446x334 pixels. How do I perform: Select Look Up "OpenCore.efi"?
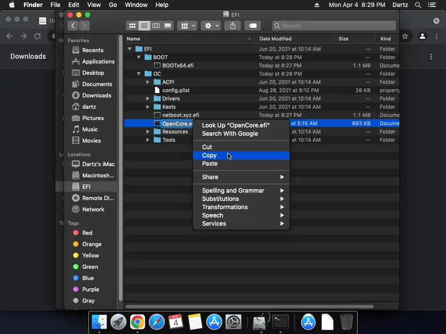pyautogui.click(x=241, y=125)
